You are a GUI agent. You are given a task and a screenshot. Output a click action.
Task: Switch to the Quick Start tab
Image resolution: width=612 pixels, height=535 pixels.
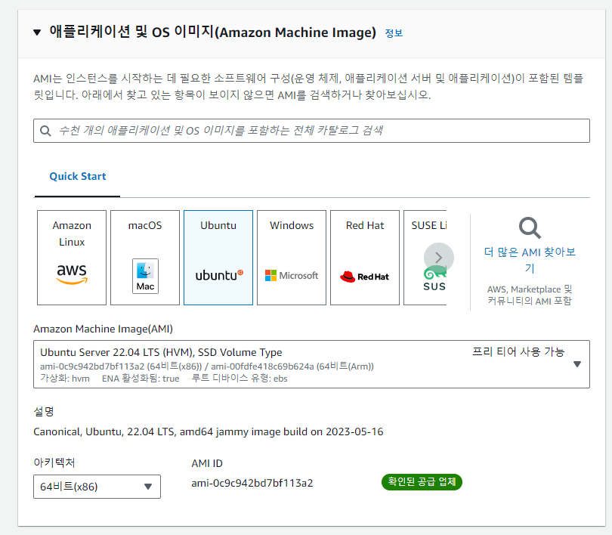click(x=78, y=176)
